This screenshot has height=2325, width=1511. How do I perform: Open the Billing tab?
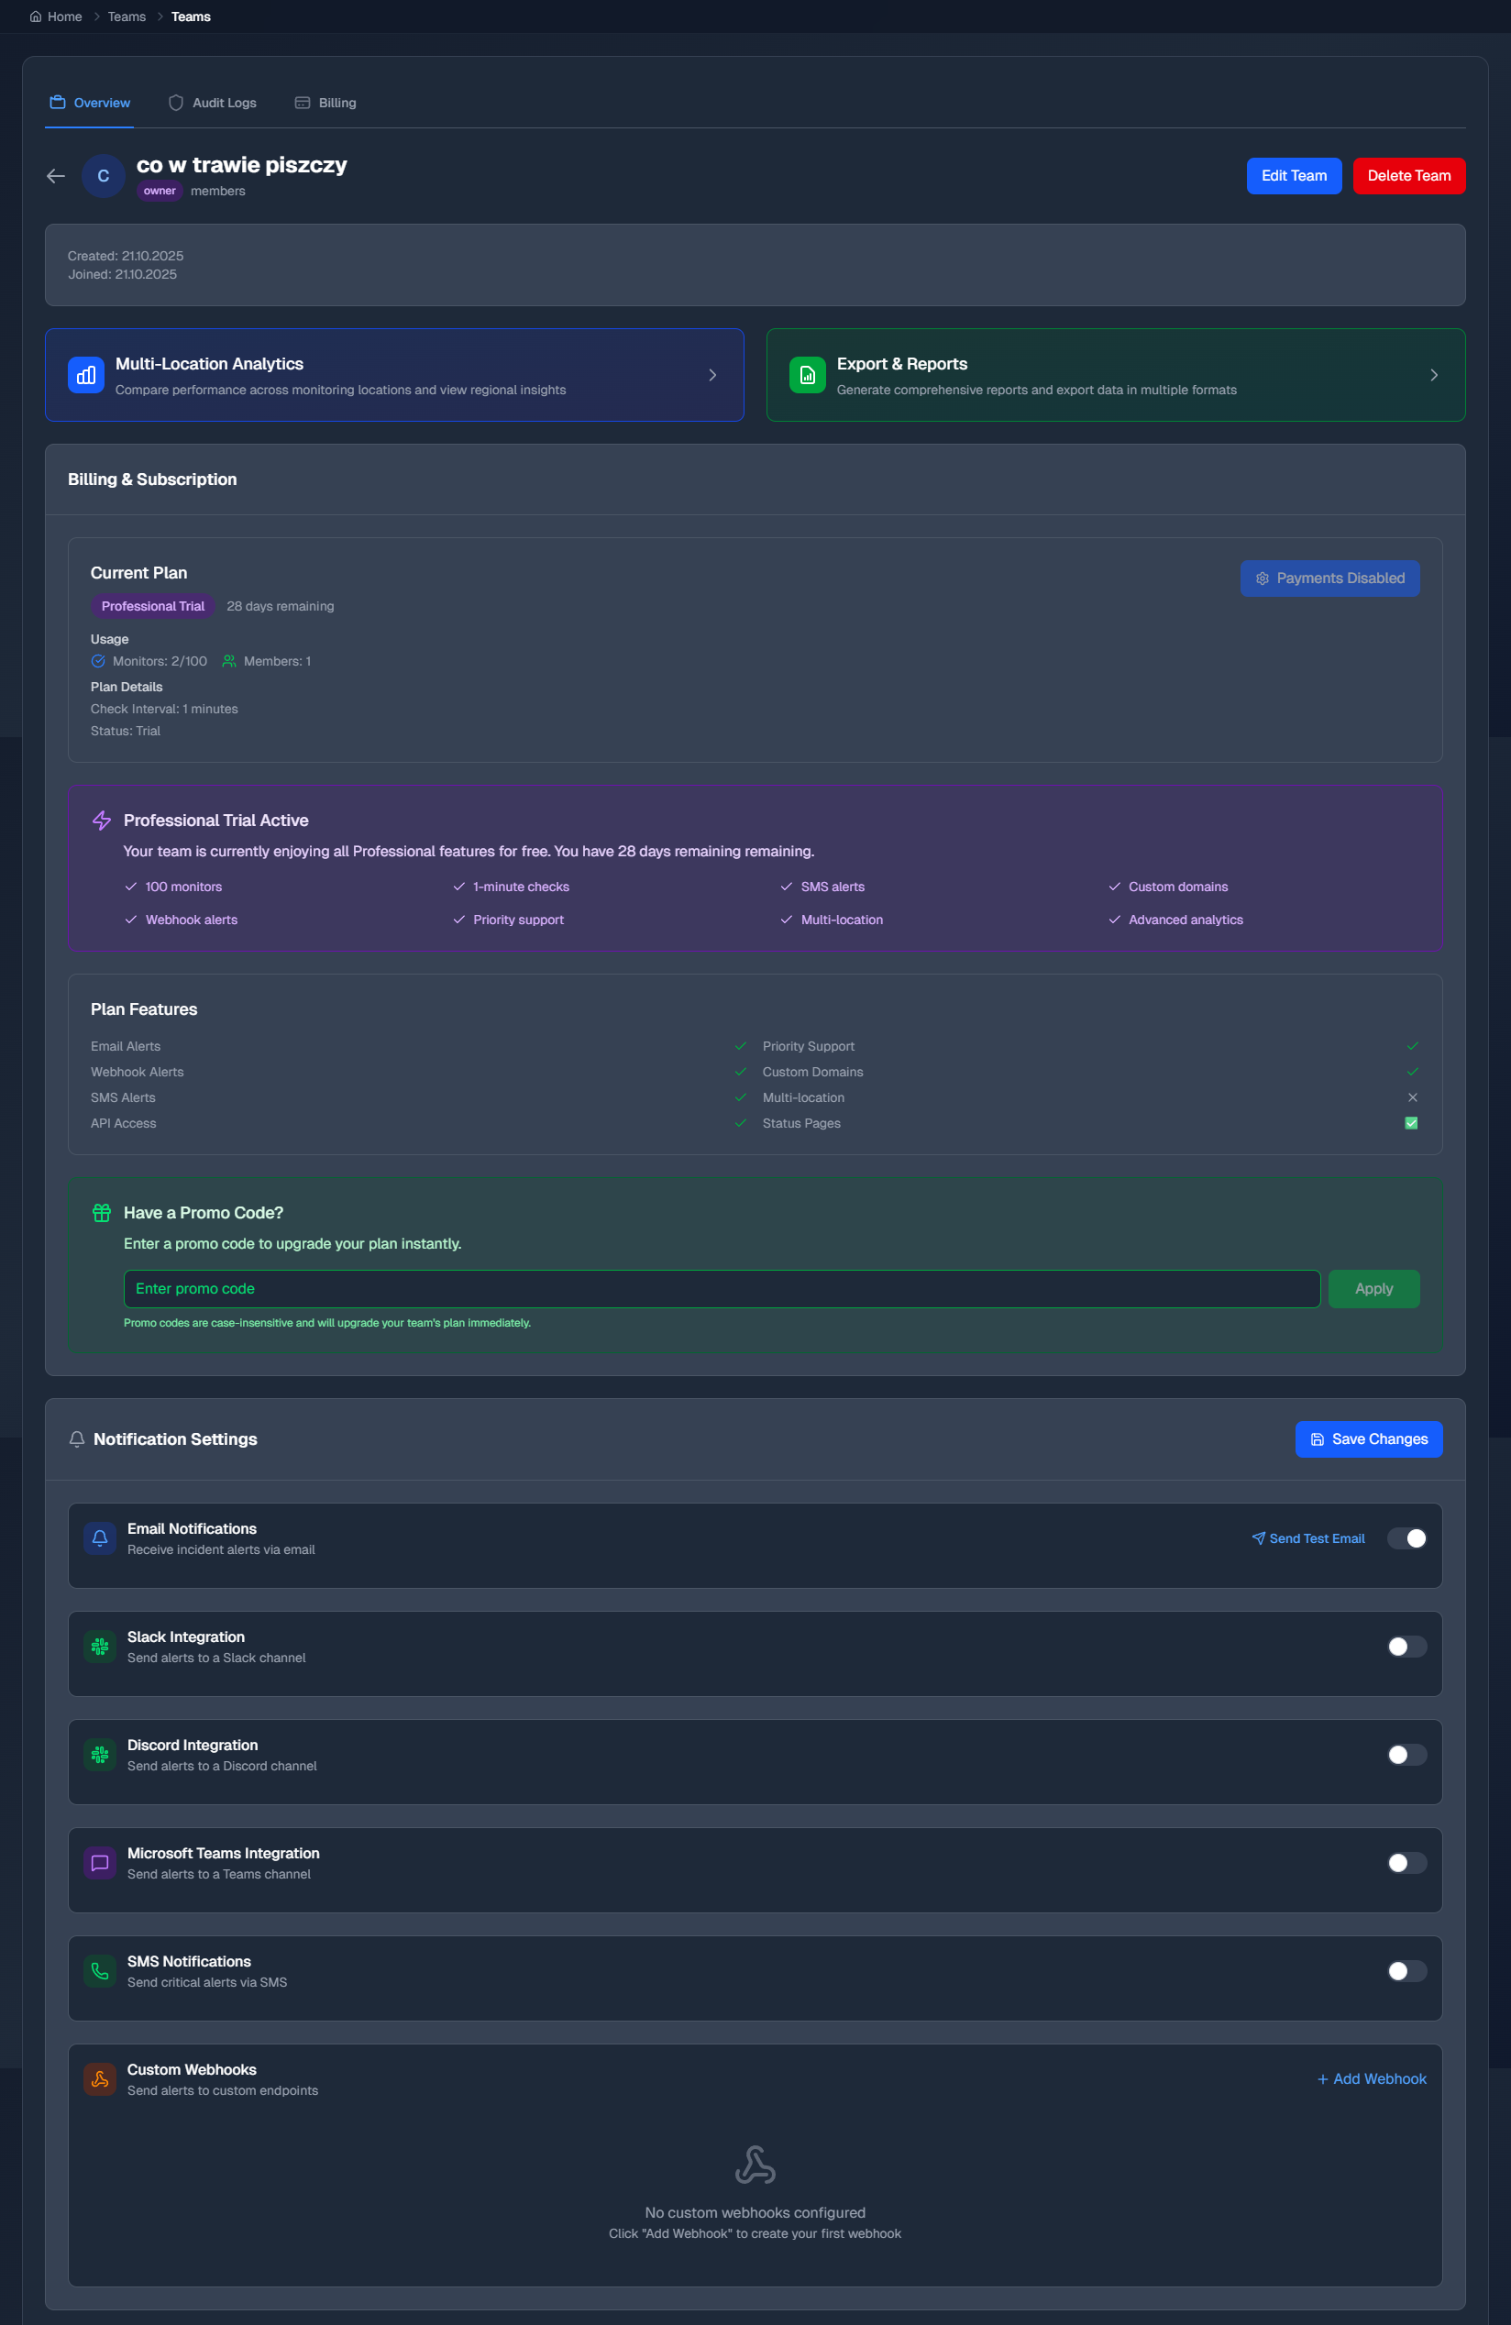coord(325,103)
